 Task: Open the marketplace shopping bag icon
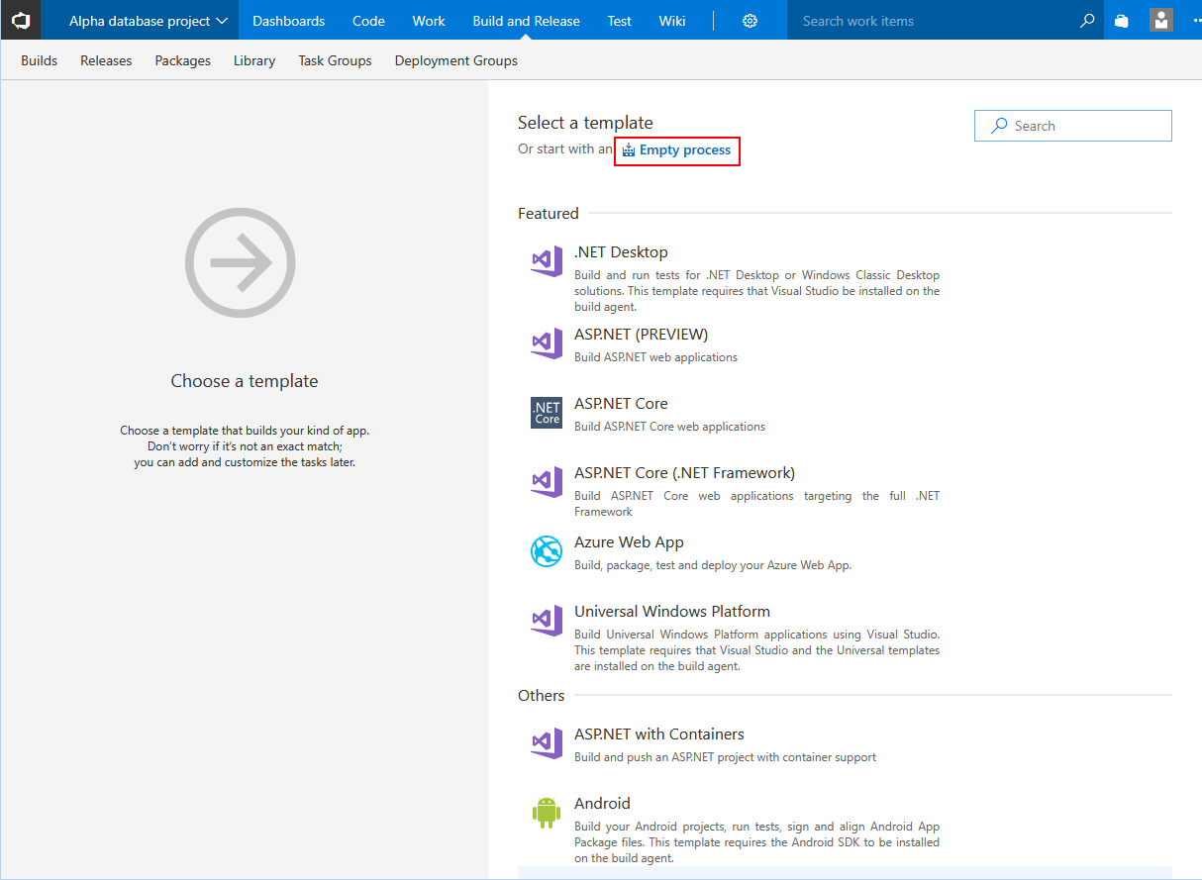(x=1122, y=21)
